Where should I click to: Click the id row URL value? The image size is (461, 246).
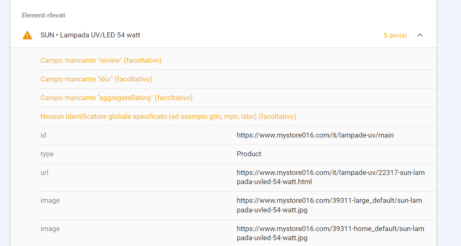pos(315,135)
